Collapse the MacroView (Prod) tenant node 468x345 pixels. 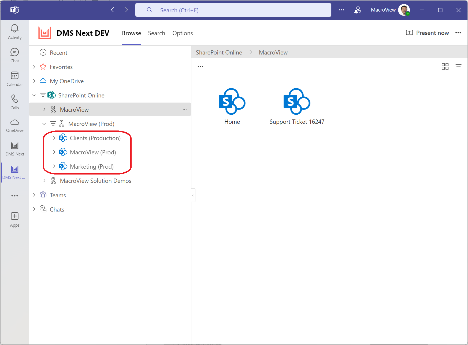tap(44, 124)
